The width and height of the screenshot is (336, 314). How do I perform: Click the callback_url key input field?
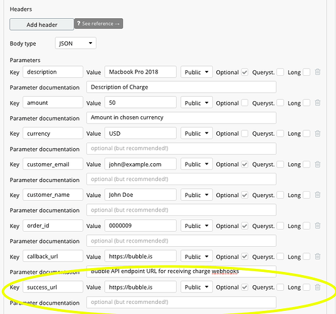coord(53,256)
